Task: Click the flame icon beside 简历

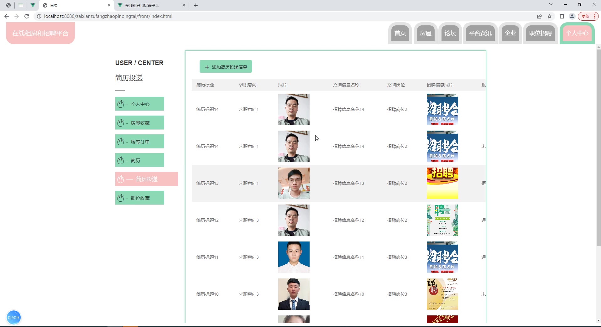Action: coord(121,160)
